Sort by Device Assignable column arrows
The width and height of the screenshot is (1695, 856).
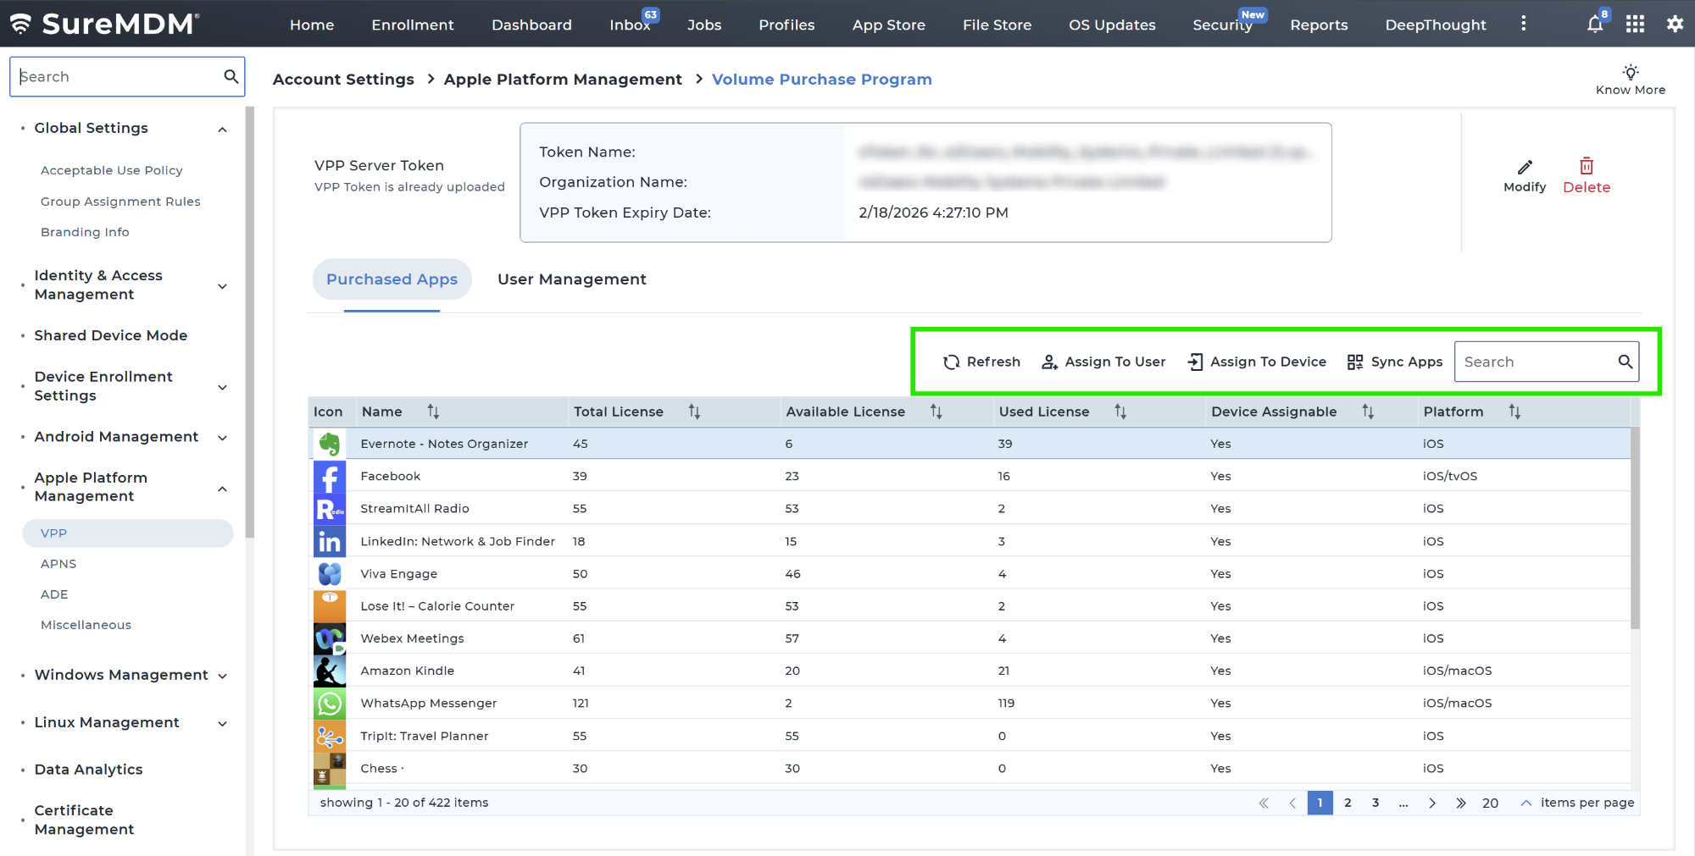click(1368, 411)
